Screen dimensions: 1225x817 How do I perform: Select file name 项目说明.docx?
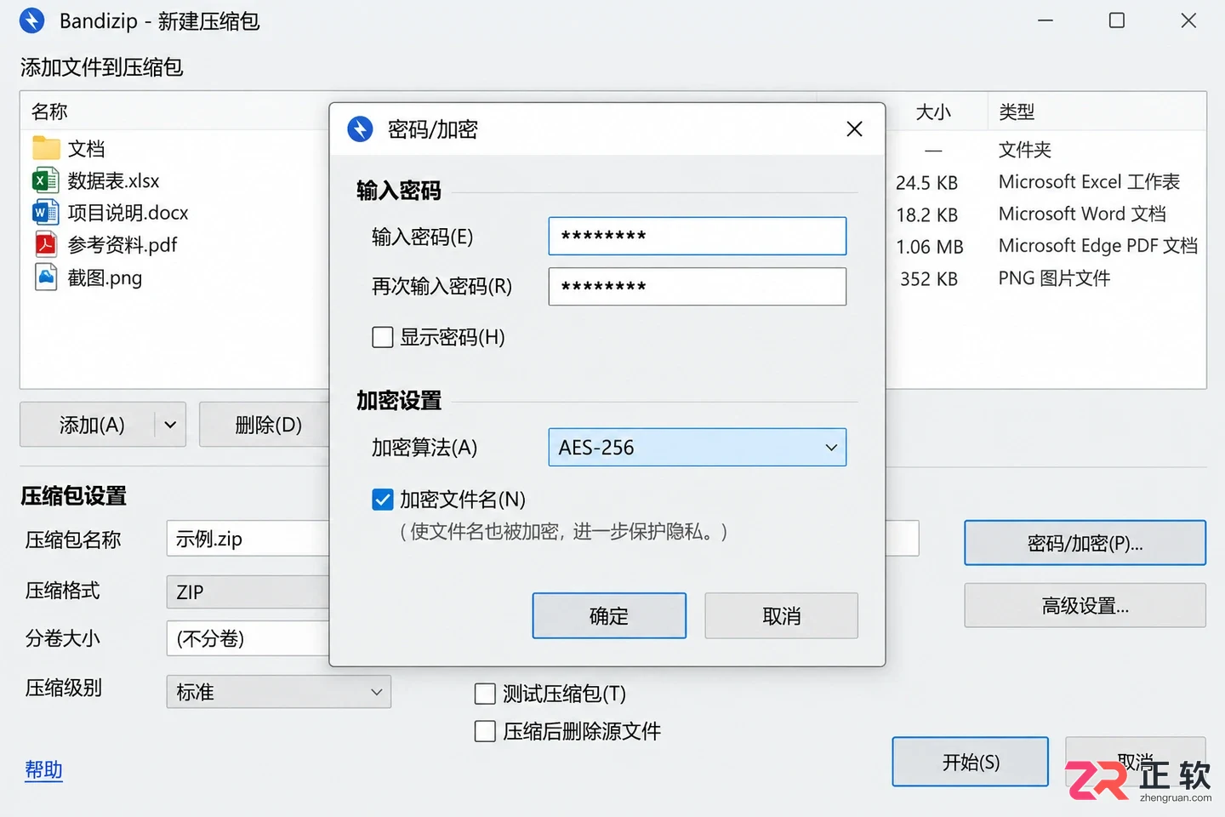[128, 212]
